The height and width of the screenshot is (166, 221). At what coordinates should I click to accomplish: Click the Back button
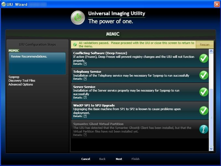click(x=102, y=159)
